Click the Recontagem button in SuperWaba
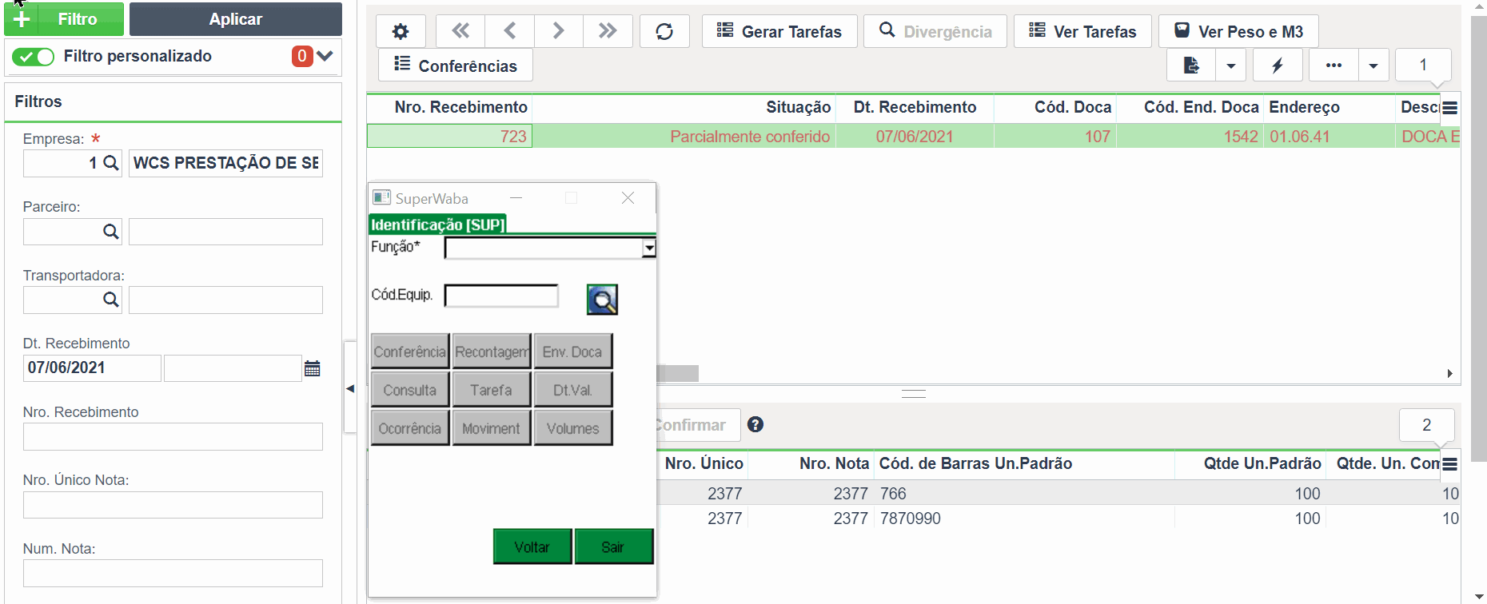 492,352
